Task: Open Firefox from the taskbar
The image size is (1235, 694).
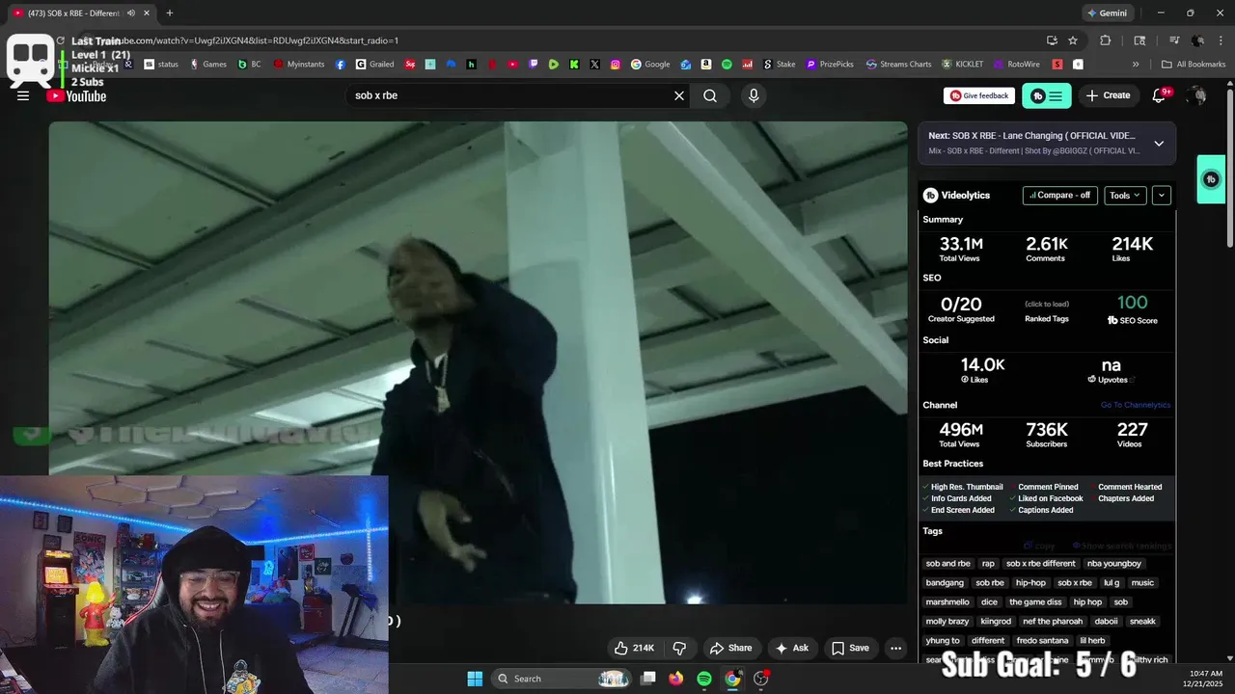Action: (x=676, y=679)
